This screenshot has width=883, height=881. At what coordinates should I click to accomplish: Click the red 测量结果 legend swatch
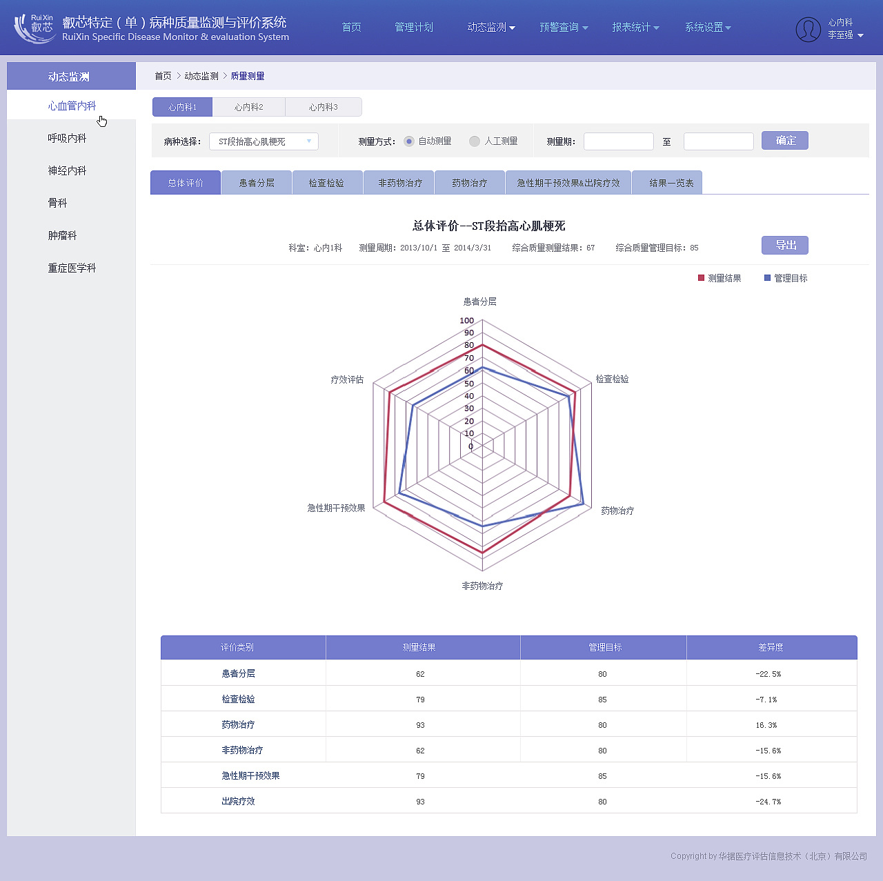[x=701, y=277]
